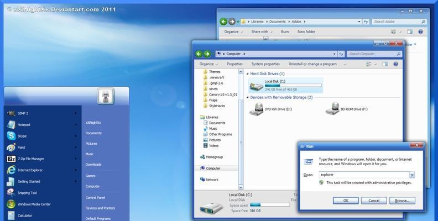Select Homegroup in navigation pane
438x221 pixels.
[x=211, y=157]
